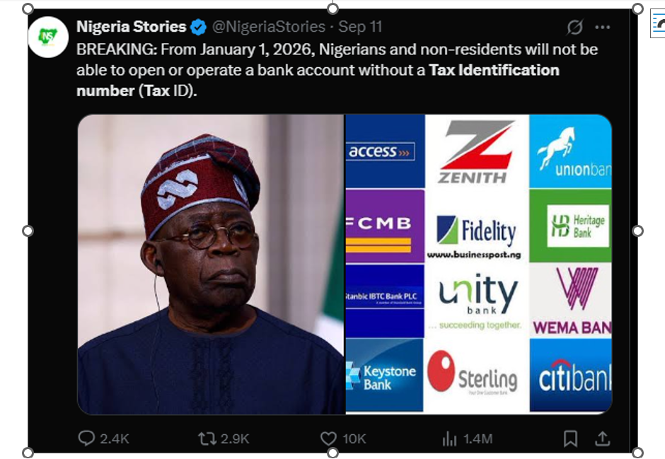
Task: Click the layout options icon beside picture
Action: click(658, 25)
